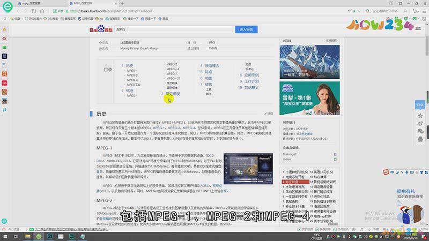The image size is (429, 241).
Task: Open the address bar dropdown chevron
Action: (x=359, y=11)
